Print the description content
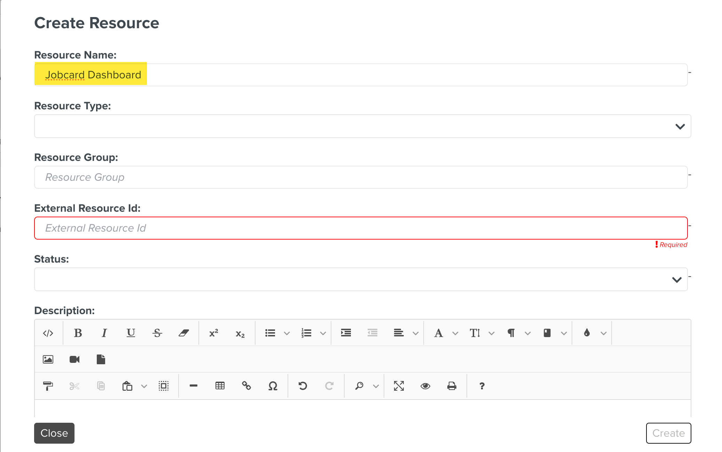722x452 pixels. pyautogui.click(x=452, y=386)
